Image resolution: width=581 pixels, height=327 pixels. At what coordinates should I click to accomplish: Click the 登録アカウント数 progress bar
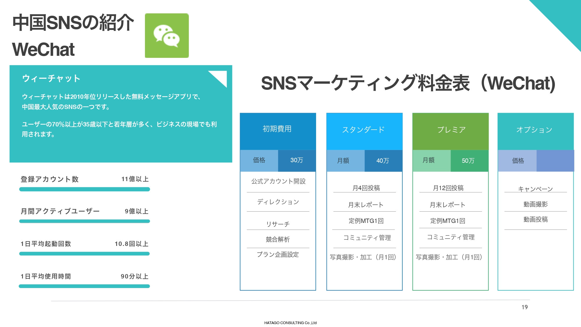(84, 189)
